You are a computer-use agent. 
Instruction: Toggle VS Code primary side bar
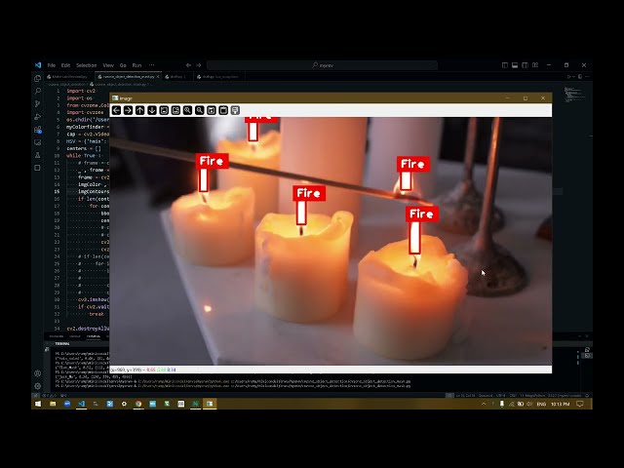coord(505,65)
